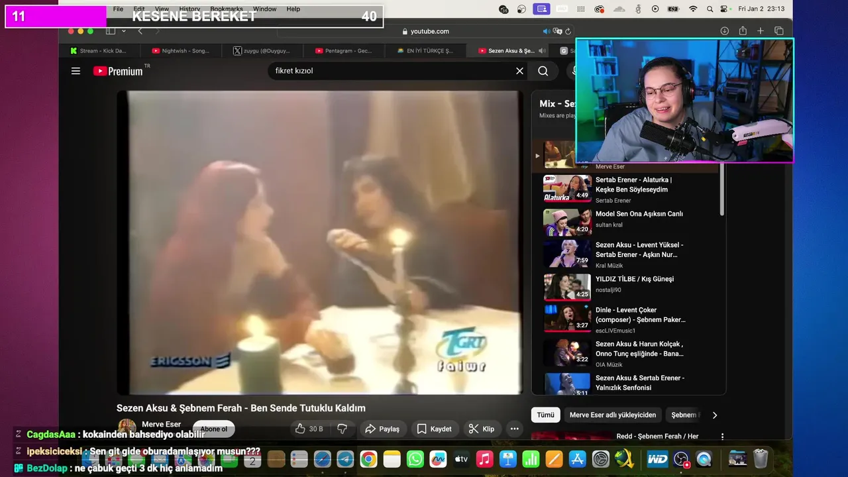Viewport: 848px width, 477px height.
Task: Open Sezen Aksu - Levent Yüksel mix item
Action: [627, 254]
